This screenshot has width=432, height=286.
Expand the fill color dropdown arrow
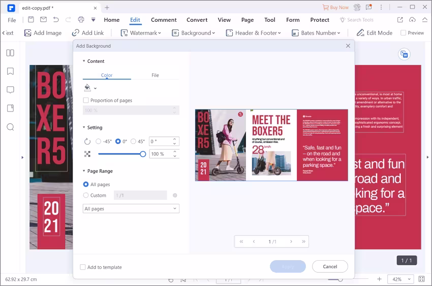(96, 88)
